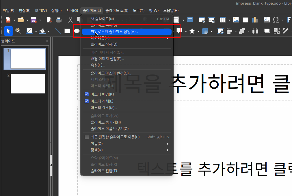The height and width of the screenshot is (196, 292).
Task: Click the Cut scissors icon
Action: point(70,20)
